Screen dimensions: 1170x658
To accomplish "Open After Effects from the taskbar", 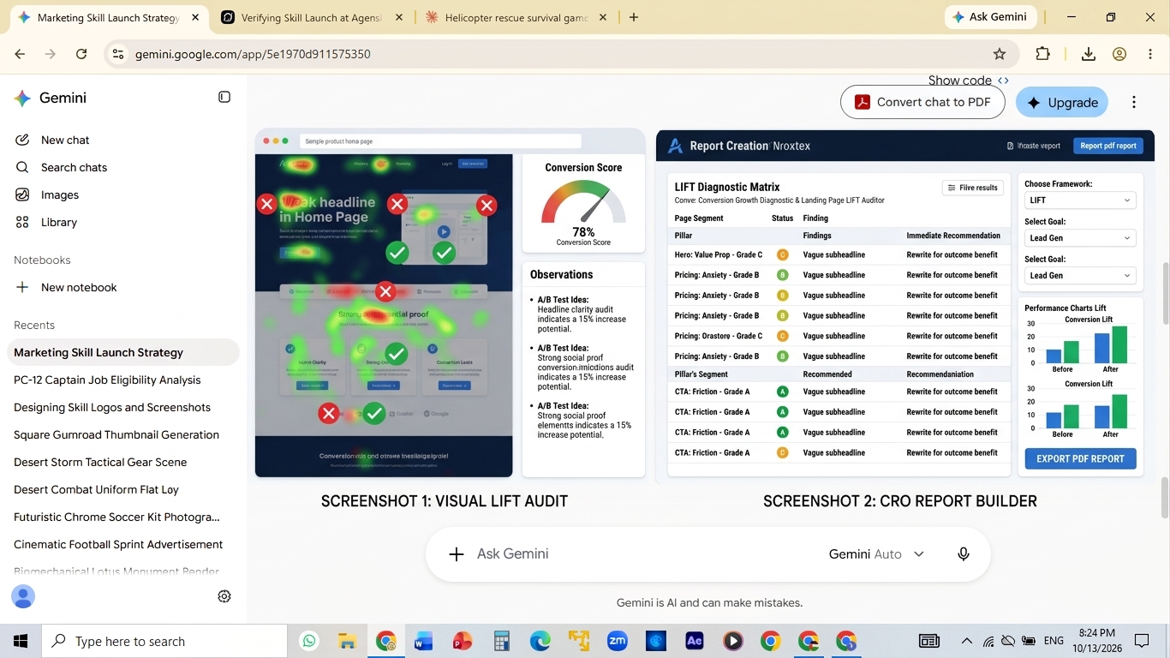I will 694,641.
